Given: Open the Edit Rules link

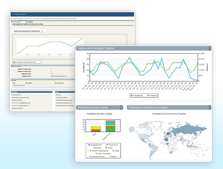Looking at the screenshot, I should tap(58, 95).
